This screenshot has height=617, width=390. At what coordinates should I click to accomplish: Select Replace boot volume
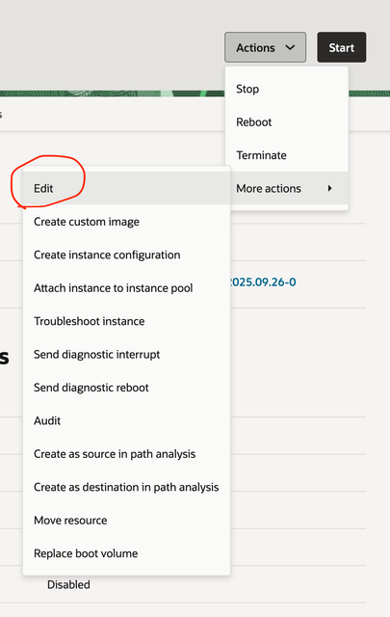tap(126, 553)
